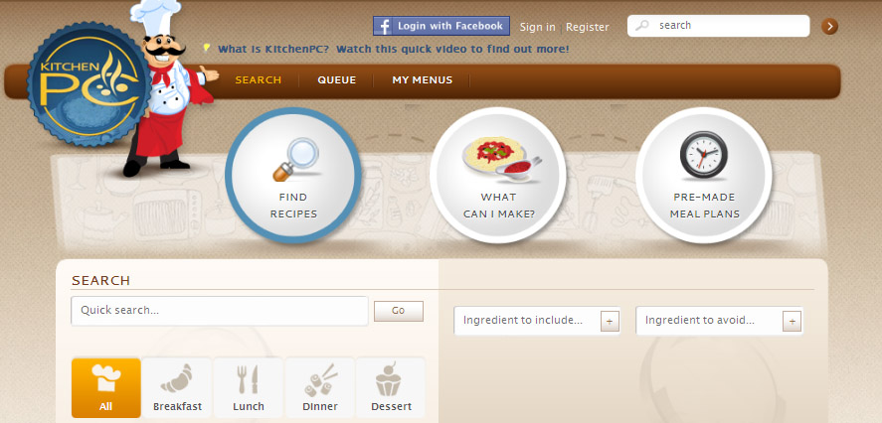The image size is (882, 423).
Task: Focus the Quick search input field
Action: (220, 311)
